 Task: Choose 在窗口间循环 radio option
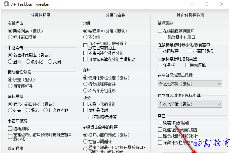pos(85,141)
